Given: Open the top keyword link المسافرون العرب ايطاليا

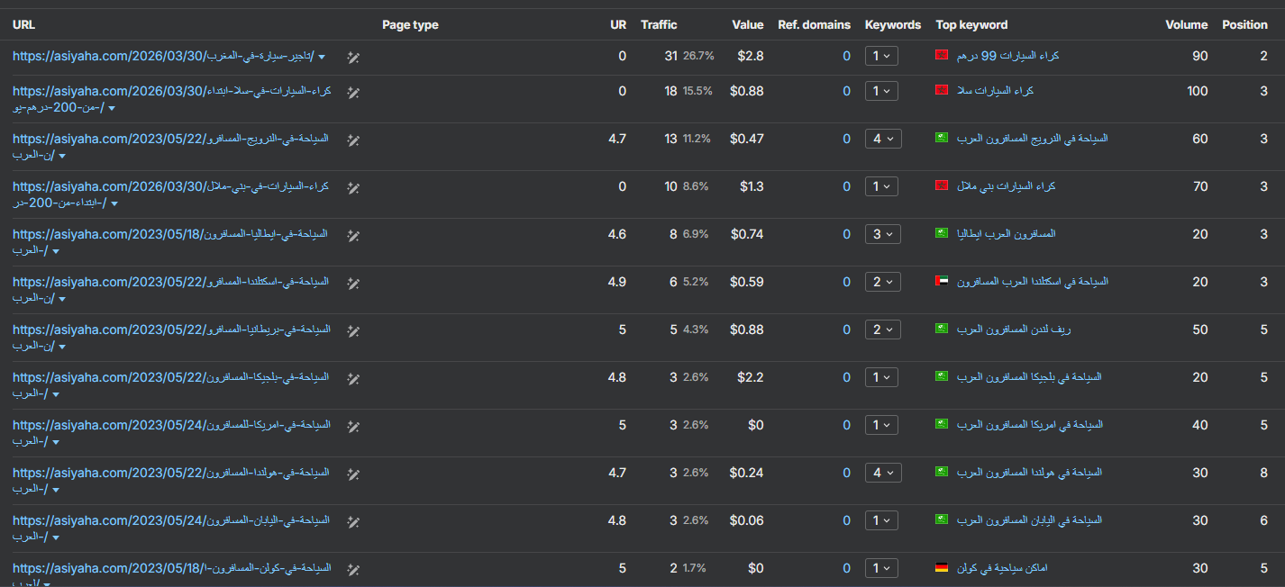Looking at the screenshot, I should pyautogui.click(x=1005, y=234).
